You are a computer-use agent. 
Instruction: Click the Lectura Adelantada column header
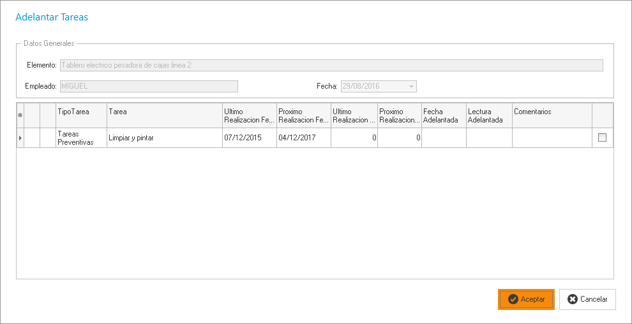[488, 115]
